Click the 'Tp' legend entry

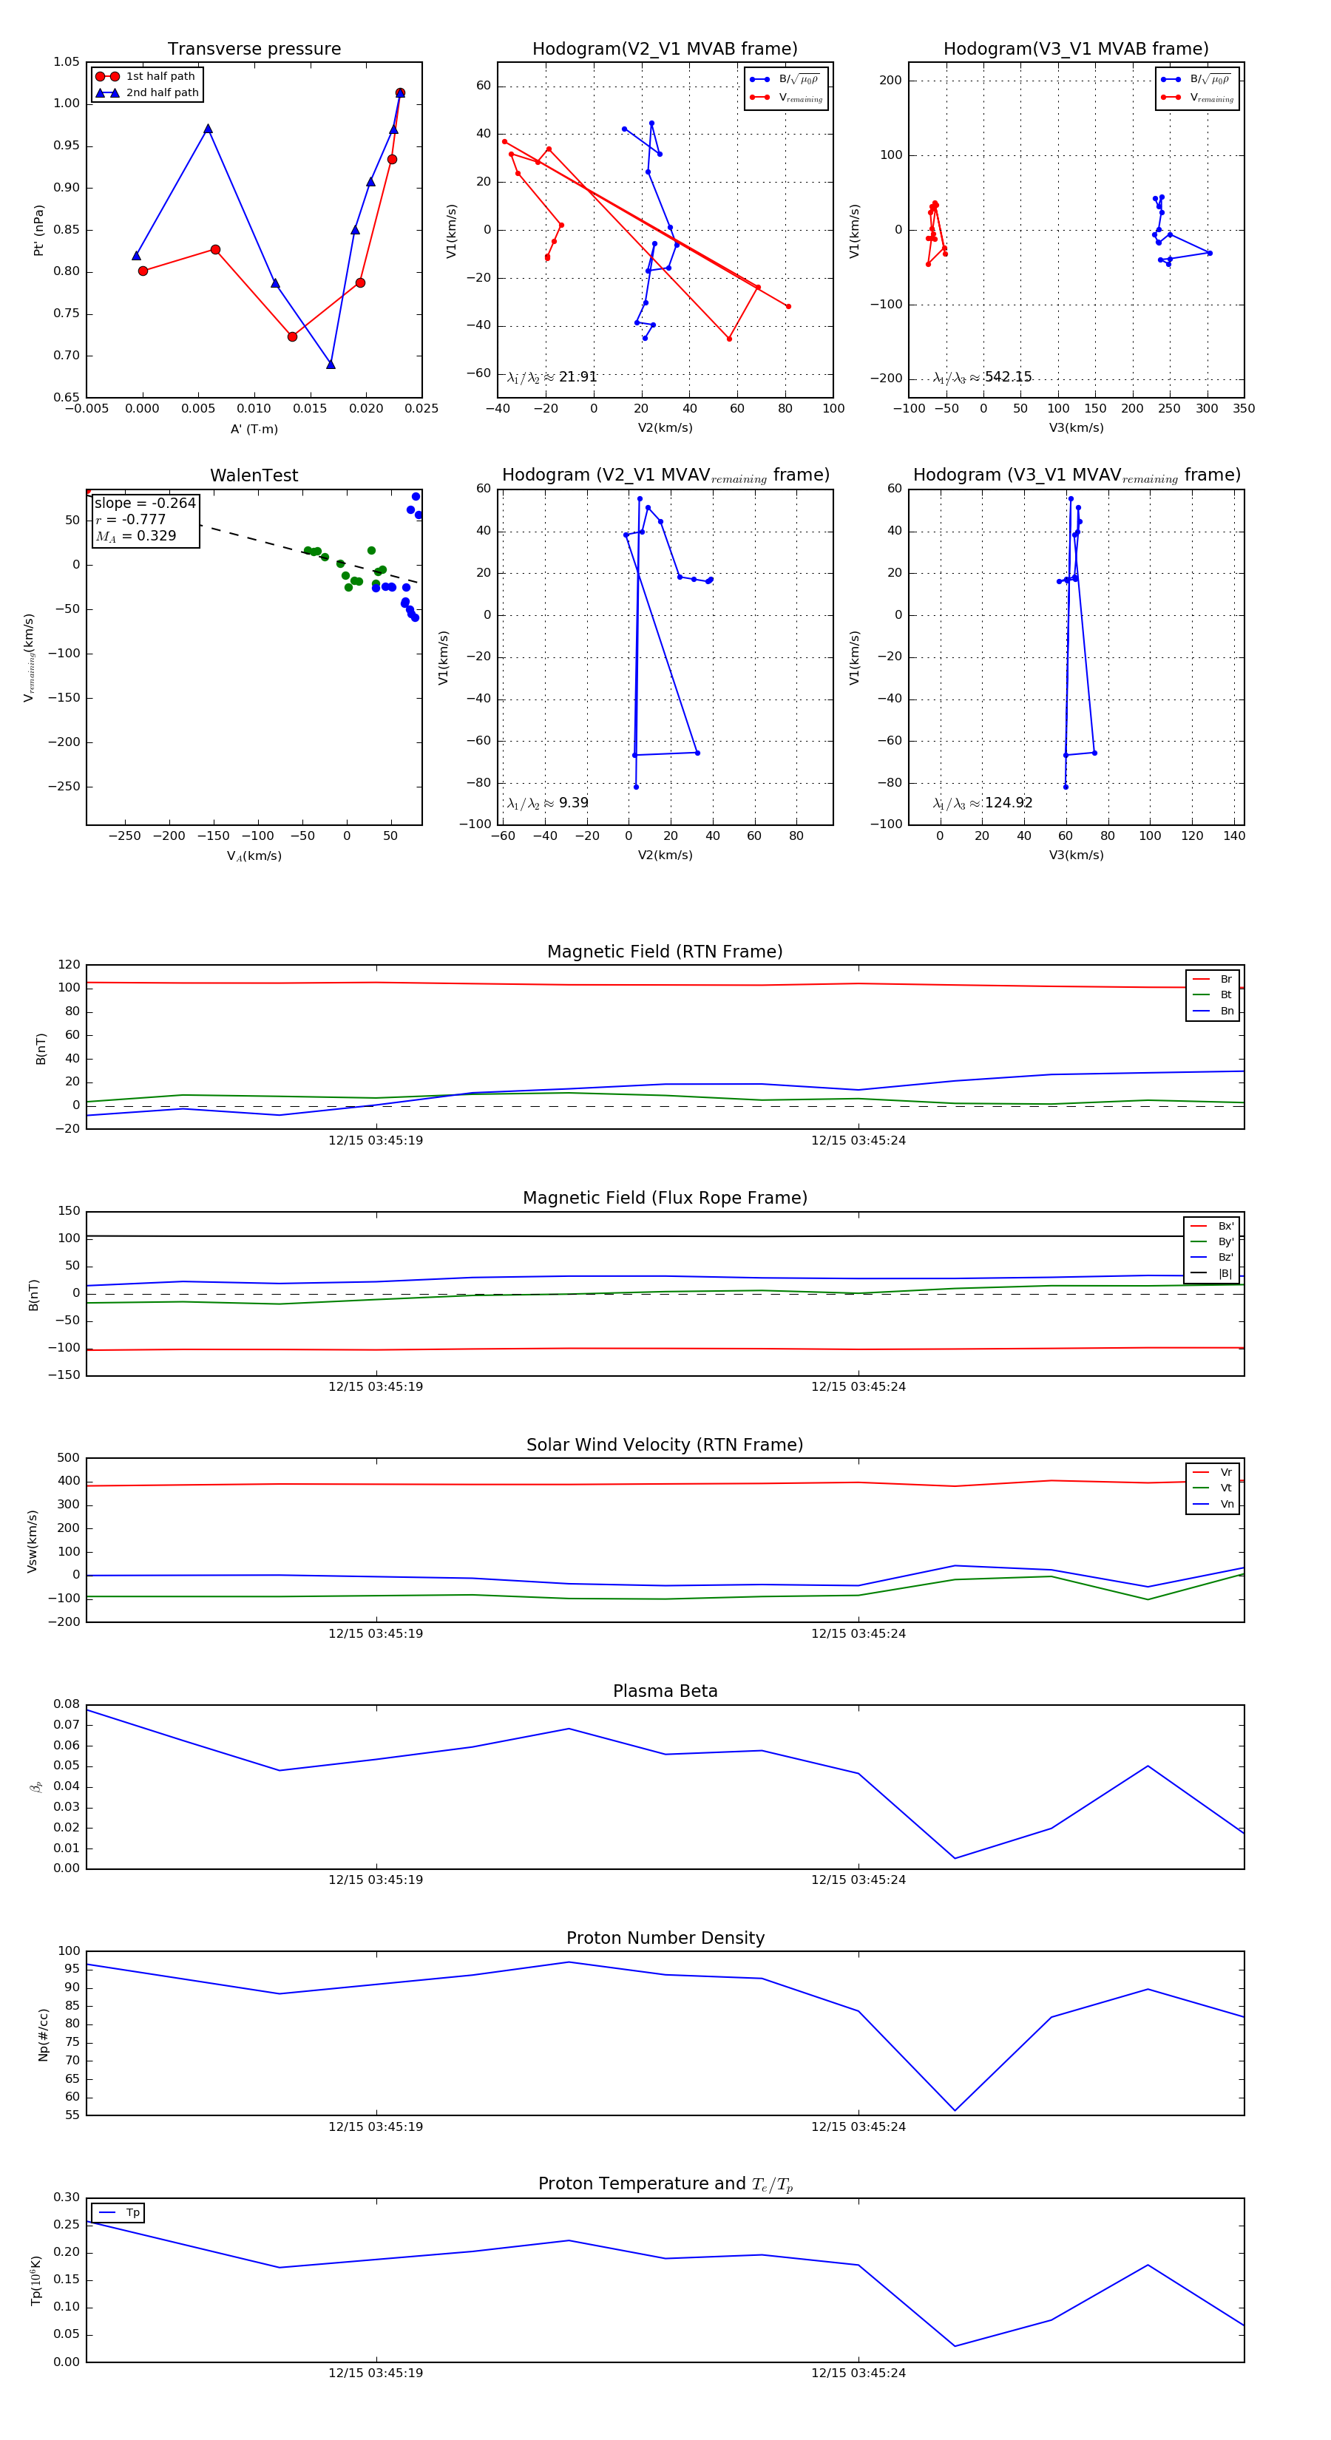(118, 2213)
